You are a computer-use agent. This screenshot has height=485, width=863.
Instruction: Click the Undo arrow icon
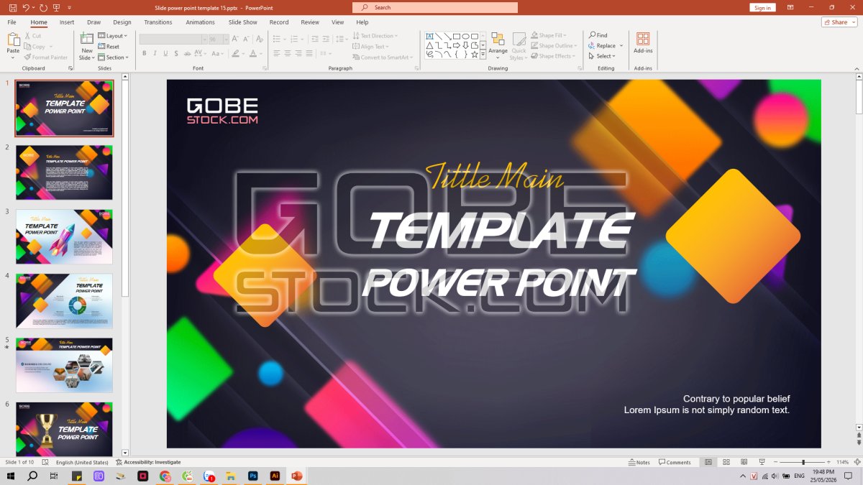(x=26, y=7)
